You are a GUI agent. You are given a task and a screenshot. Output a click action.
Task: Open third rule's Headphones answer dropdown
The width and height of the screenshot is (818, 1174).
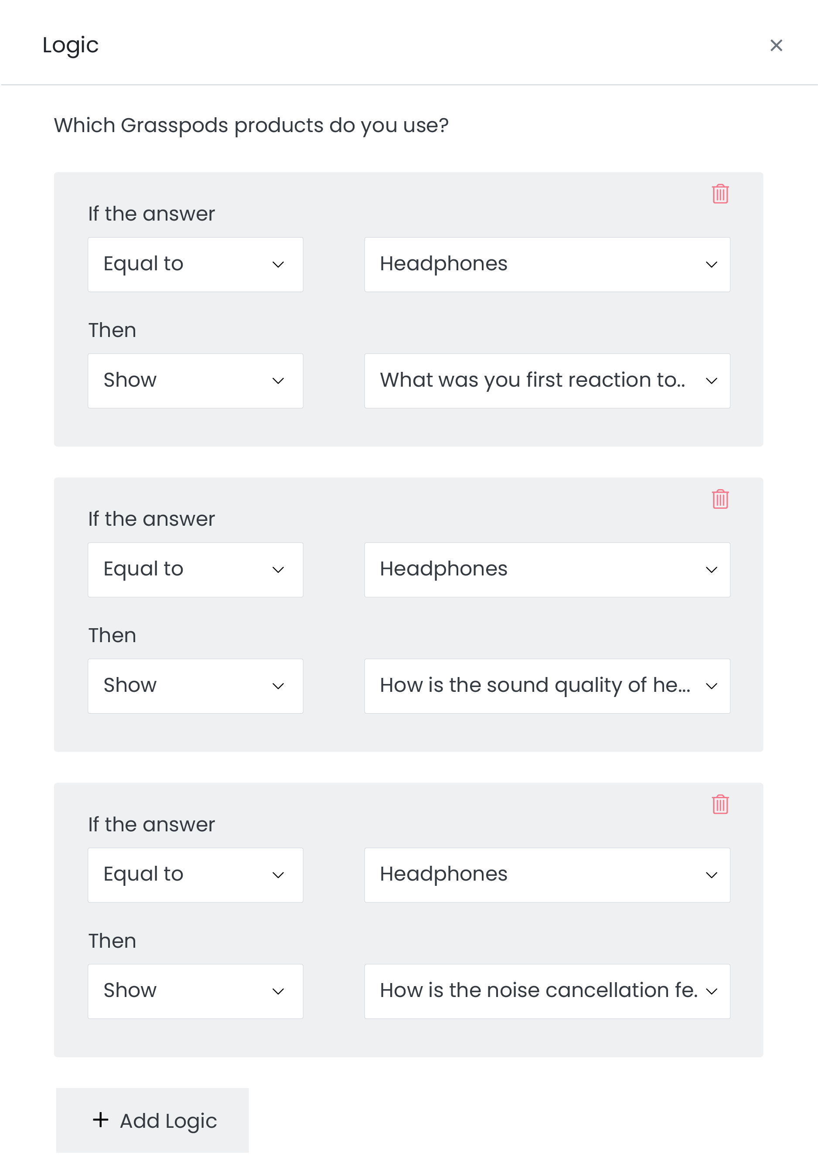(546, 875)
